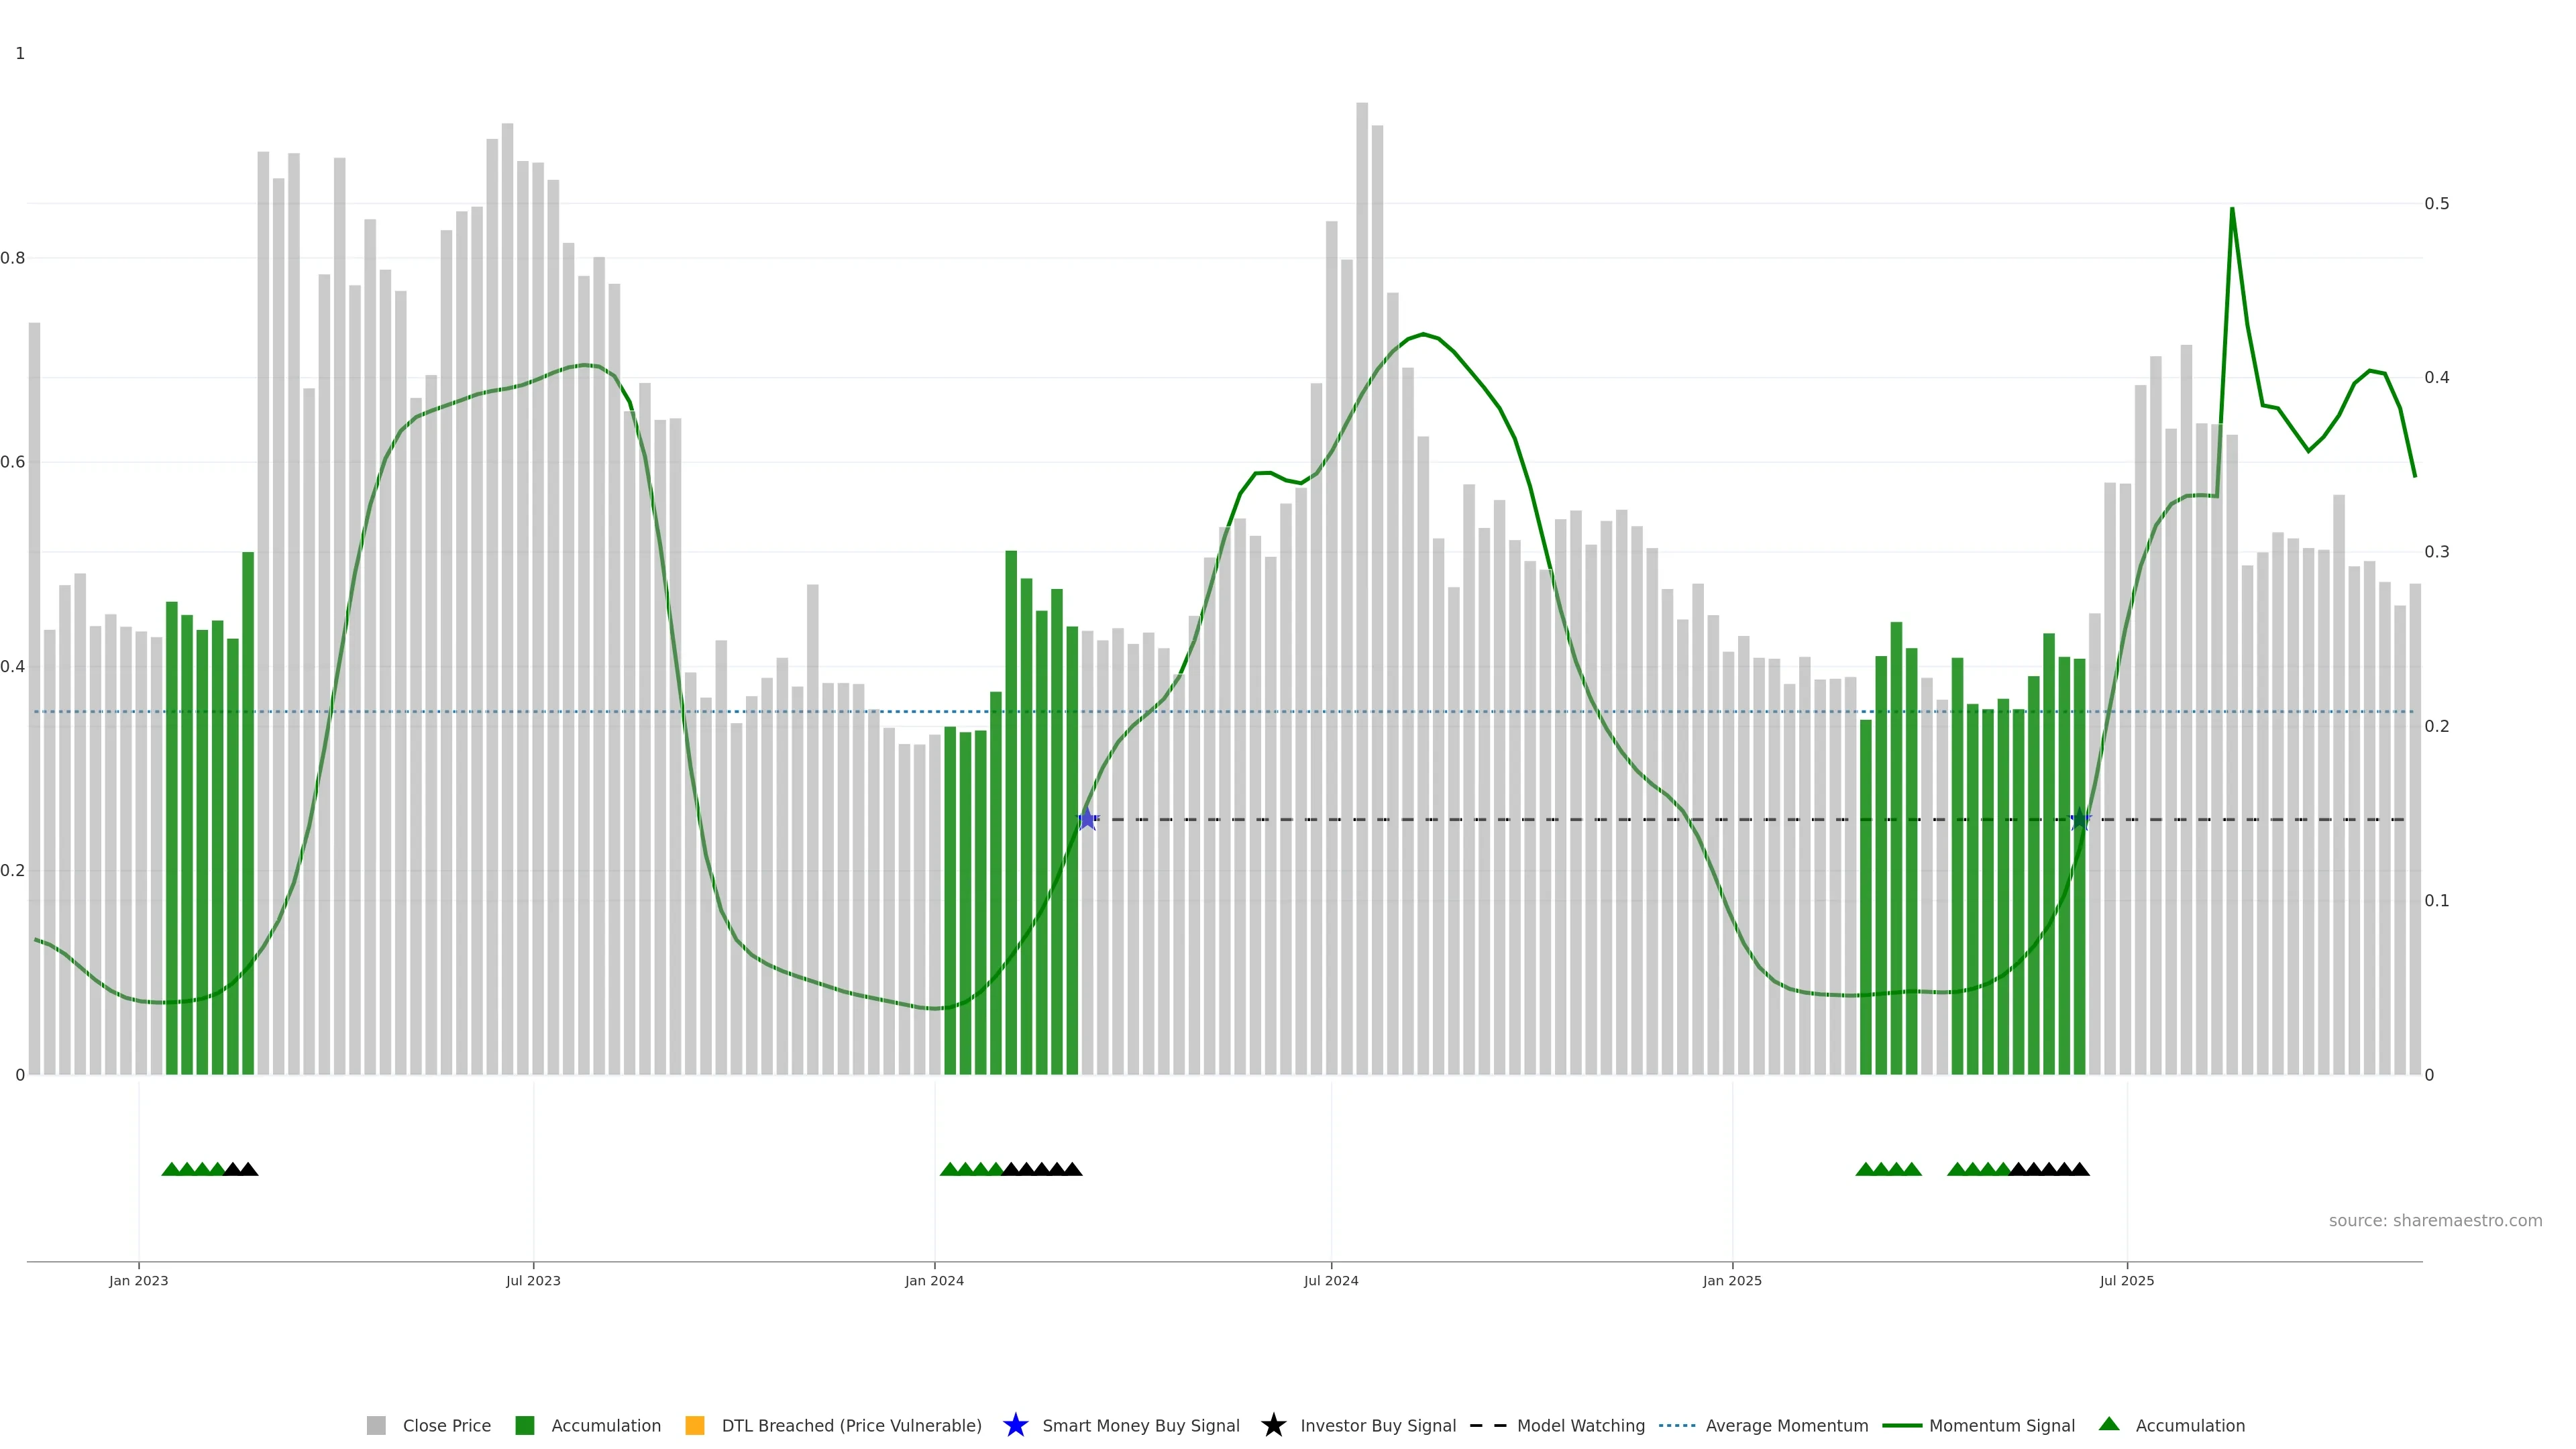
Task: Toggle the Close Price legend label
Action: click(x=446, y=1425)
